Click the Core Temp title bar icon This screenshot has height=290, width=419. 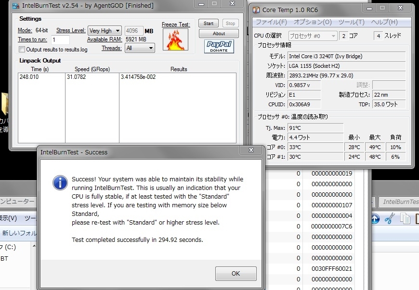256,10
